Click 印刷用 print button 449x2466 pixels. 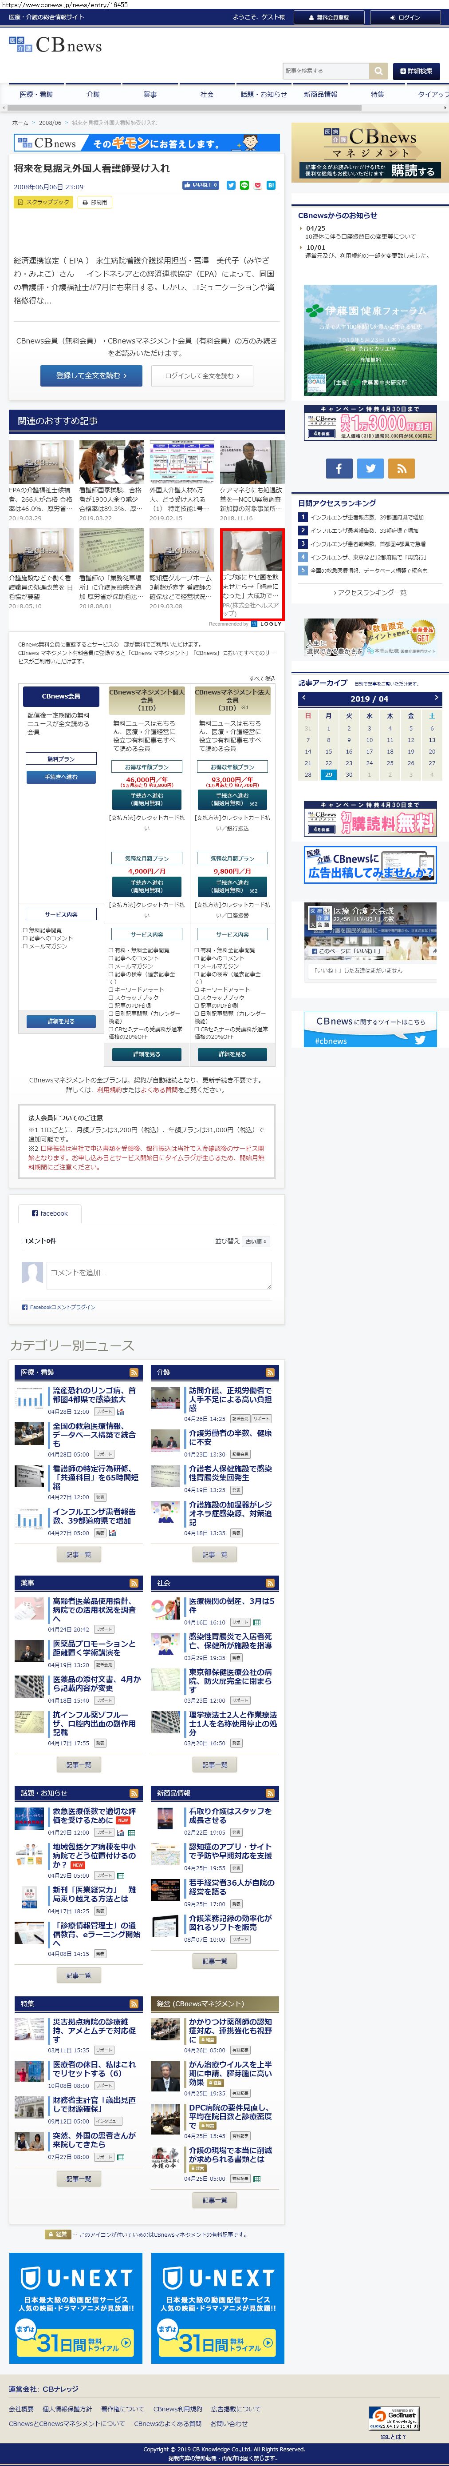[x=94, y=202]
